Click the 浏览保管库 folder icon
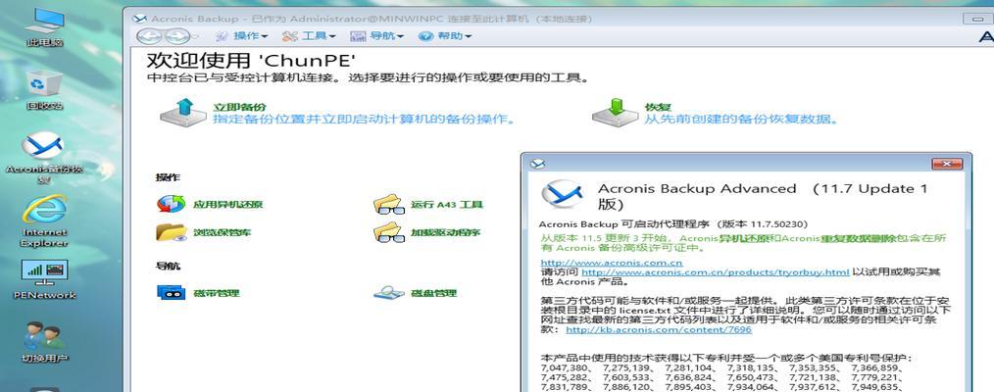 pos(172,232)
